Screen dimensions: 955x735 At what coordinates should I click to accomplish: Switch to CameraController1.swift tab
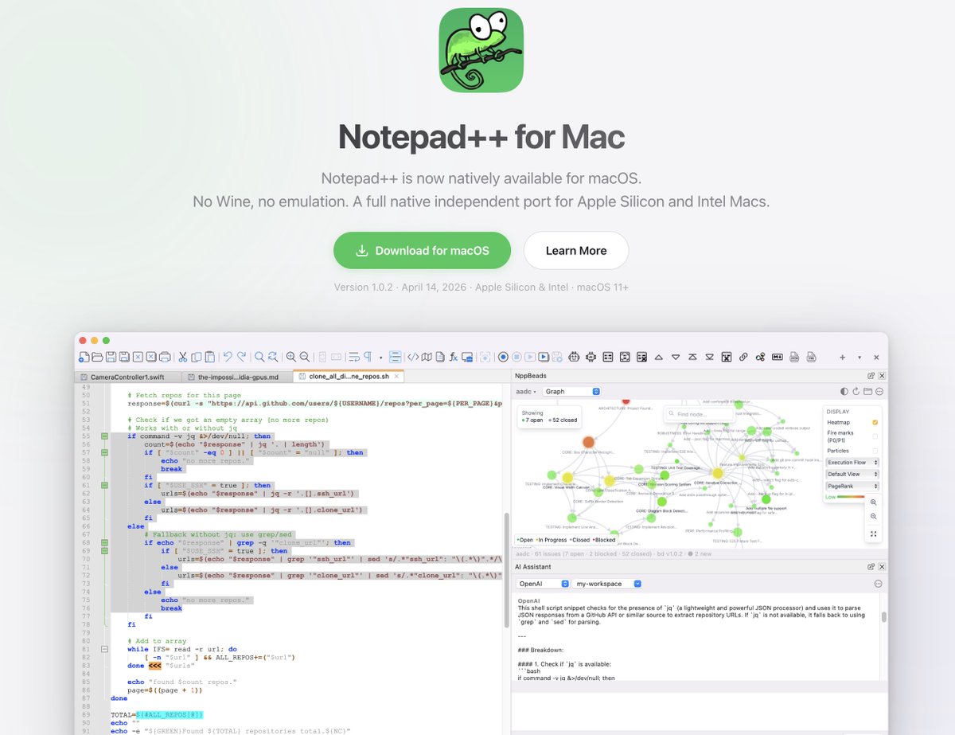tap(127, 377)
